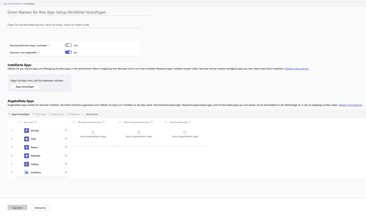The image size is (366, 216).
Task: Click the Nach oben arrow icon
Action: pos(33,114)
